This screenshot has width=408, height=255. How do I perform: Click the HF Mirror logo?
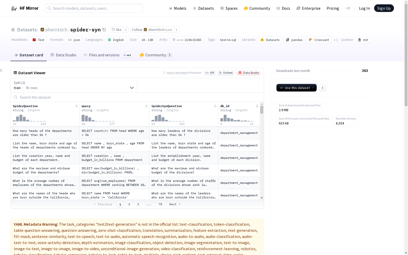25,8
